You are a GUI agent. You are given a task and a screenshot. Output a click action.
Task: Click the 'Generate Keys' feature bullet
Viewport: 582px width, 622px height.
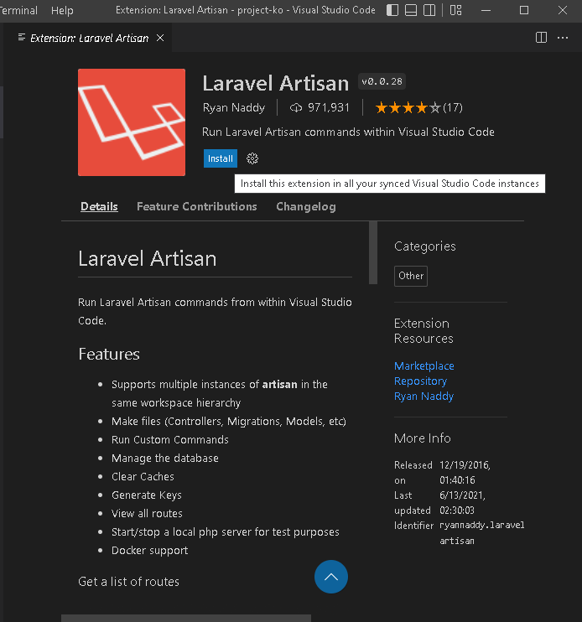(147, 495)
